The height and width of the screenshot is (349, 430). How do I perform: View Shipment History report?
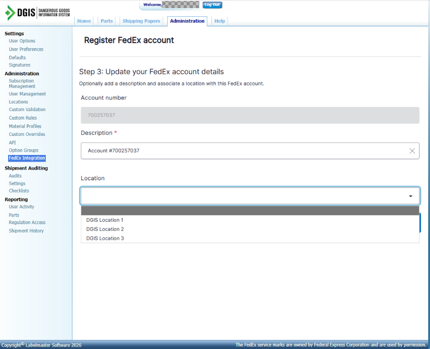tap(26, 231)
